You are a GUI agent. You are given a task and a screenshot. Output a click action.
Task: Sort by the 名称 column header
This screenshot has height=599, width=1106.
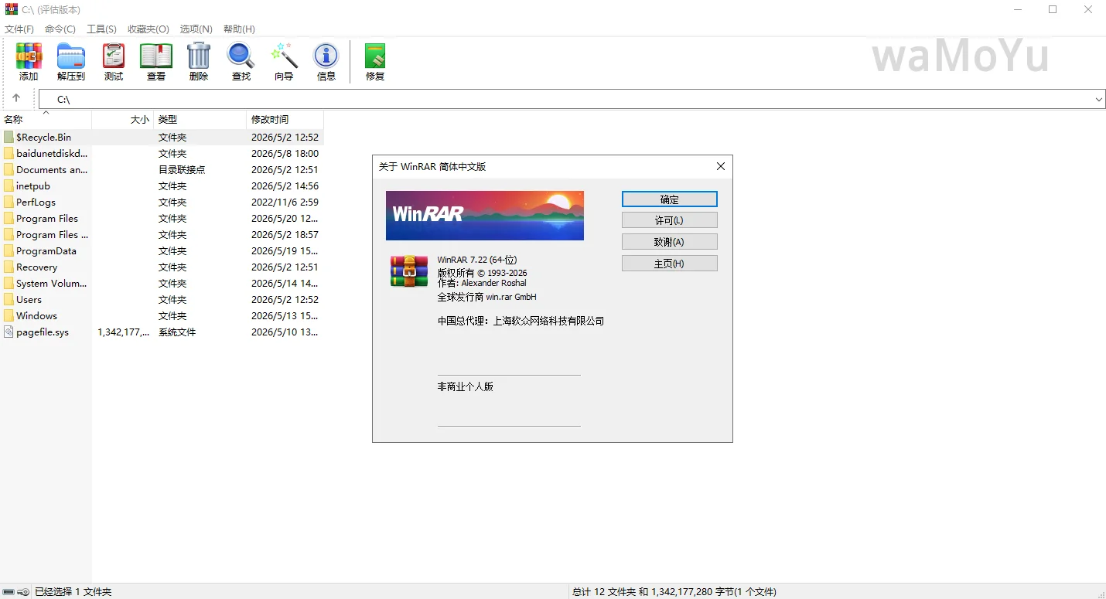46,119
